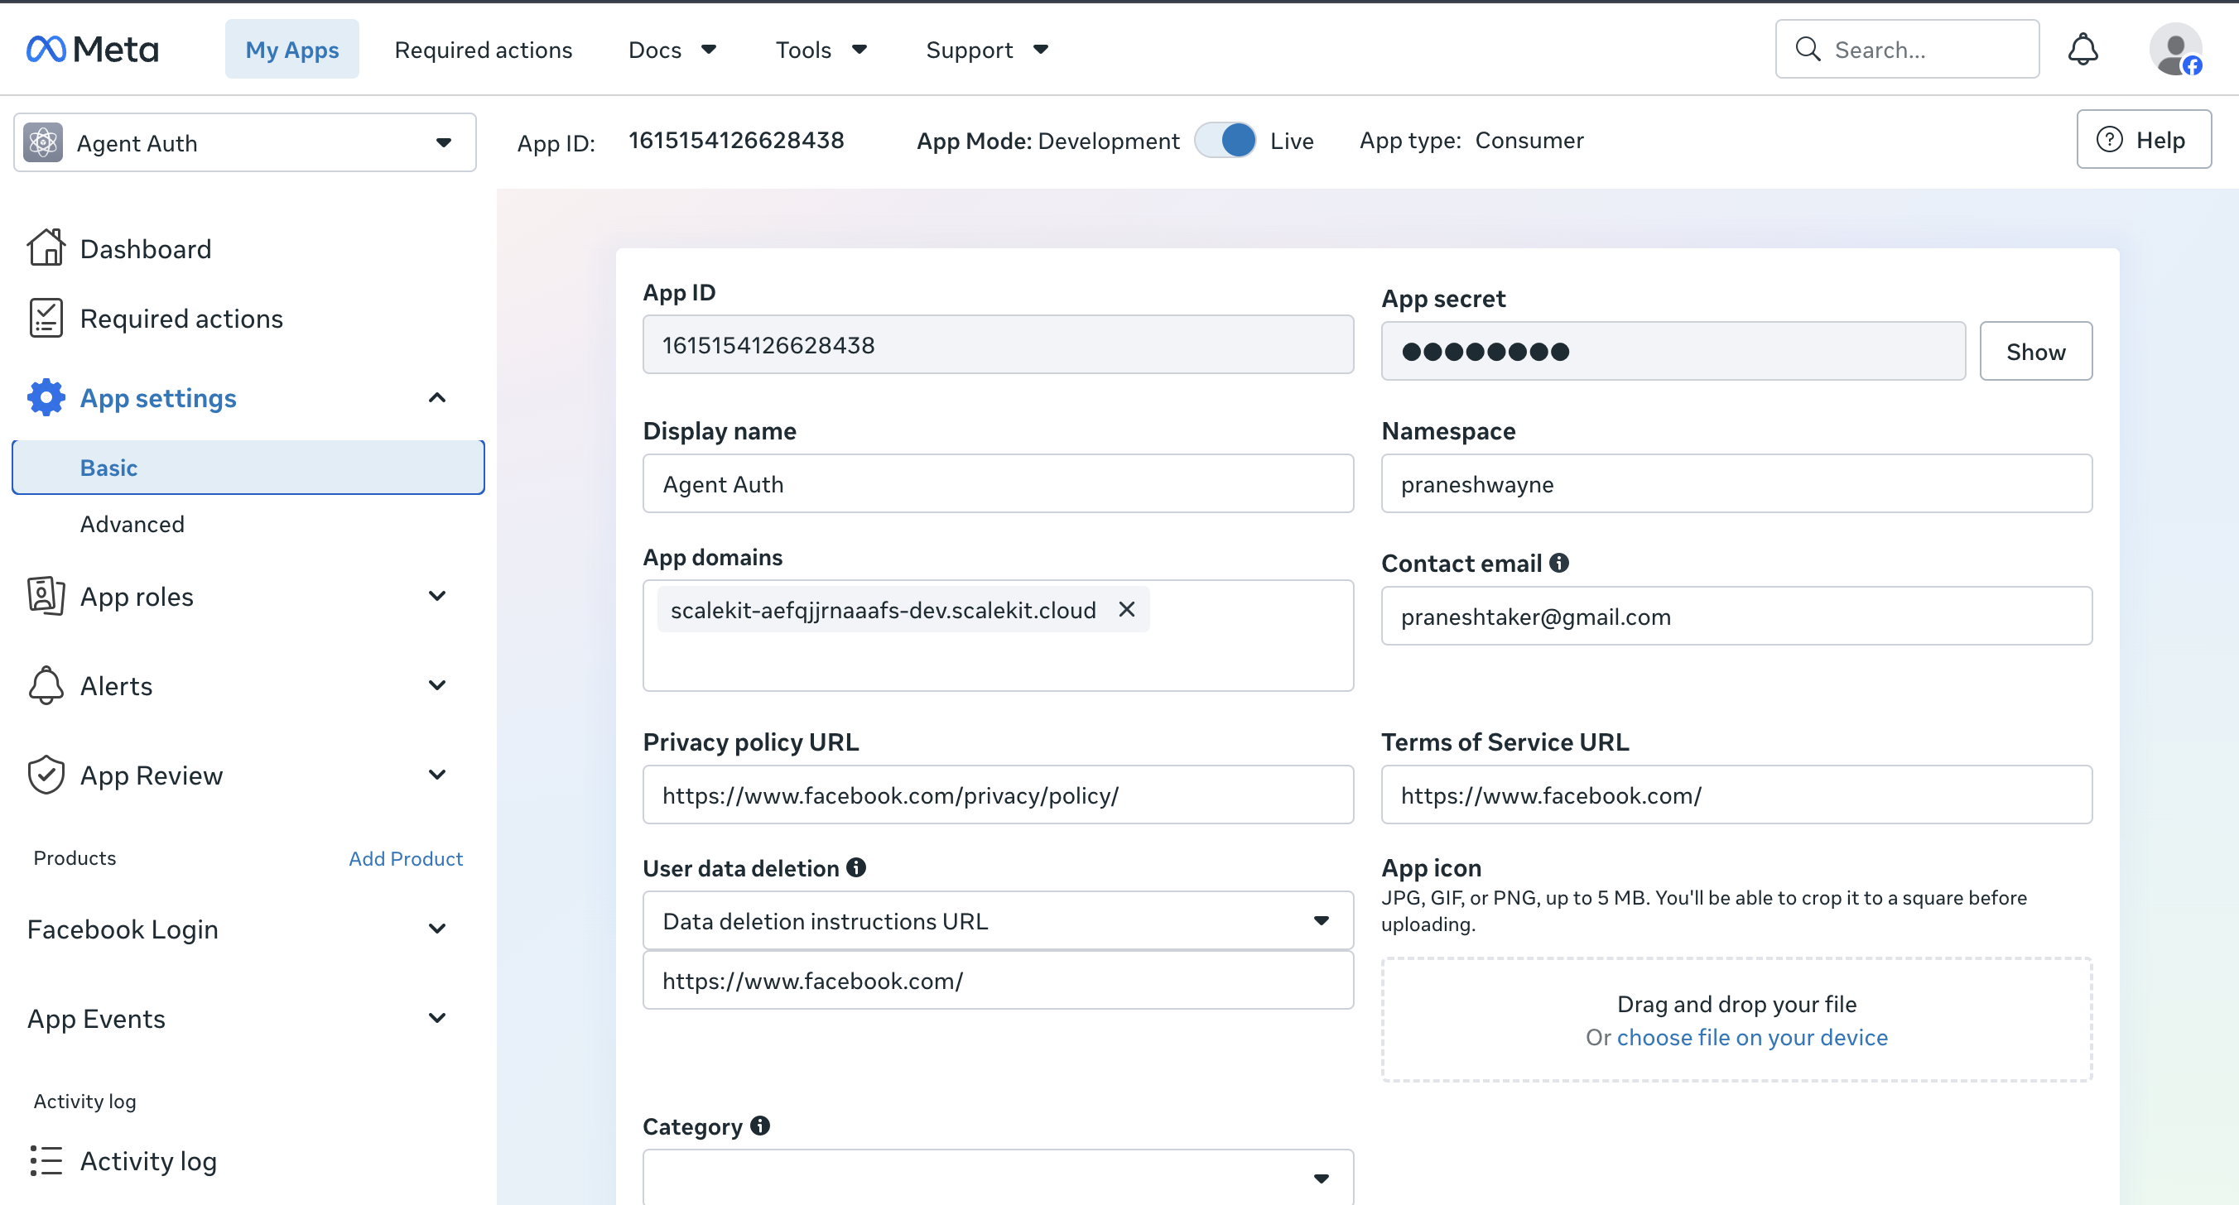The height and width of the screenshot is (1205, 2239).
Task: Click the Terms of Service URL field
Action: 1736,795
